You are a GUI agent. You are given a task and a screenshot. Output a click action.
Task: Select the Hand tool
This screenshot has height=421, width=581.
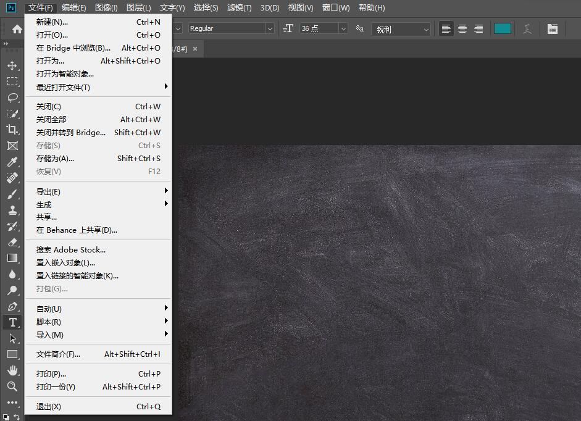click(x=12, y=370)
